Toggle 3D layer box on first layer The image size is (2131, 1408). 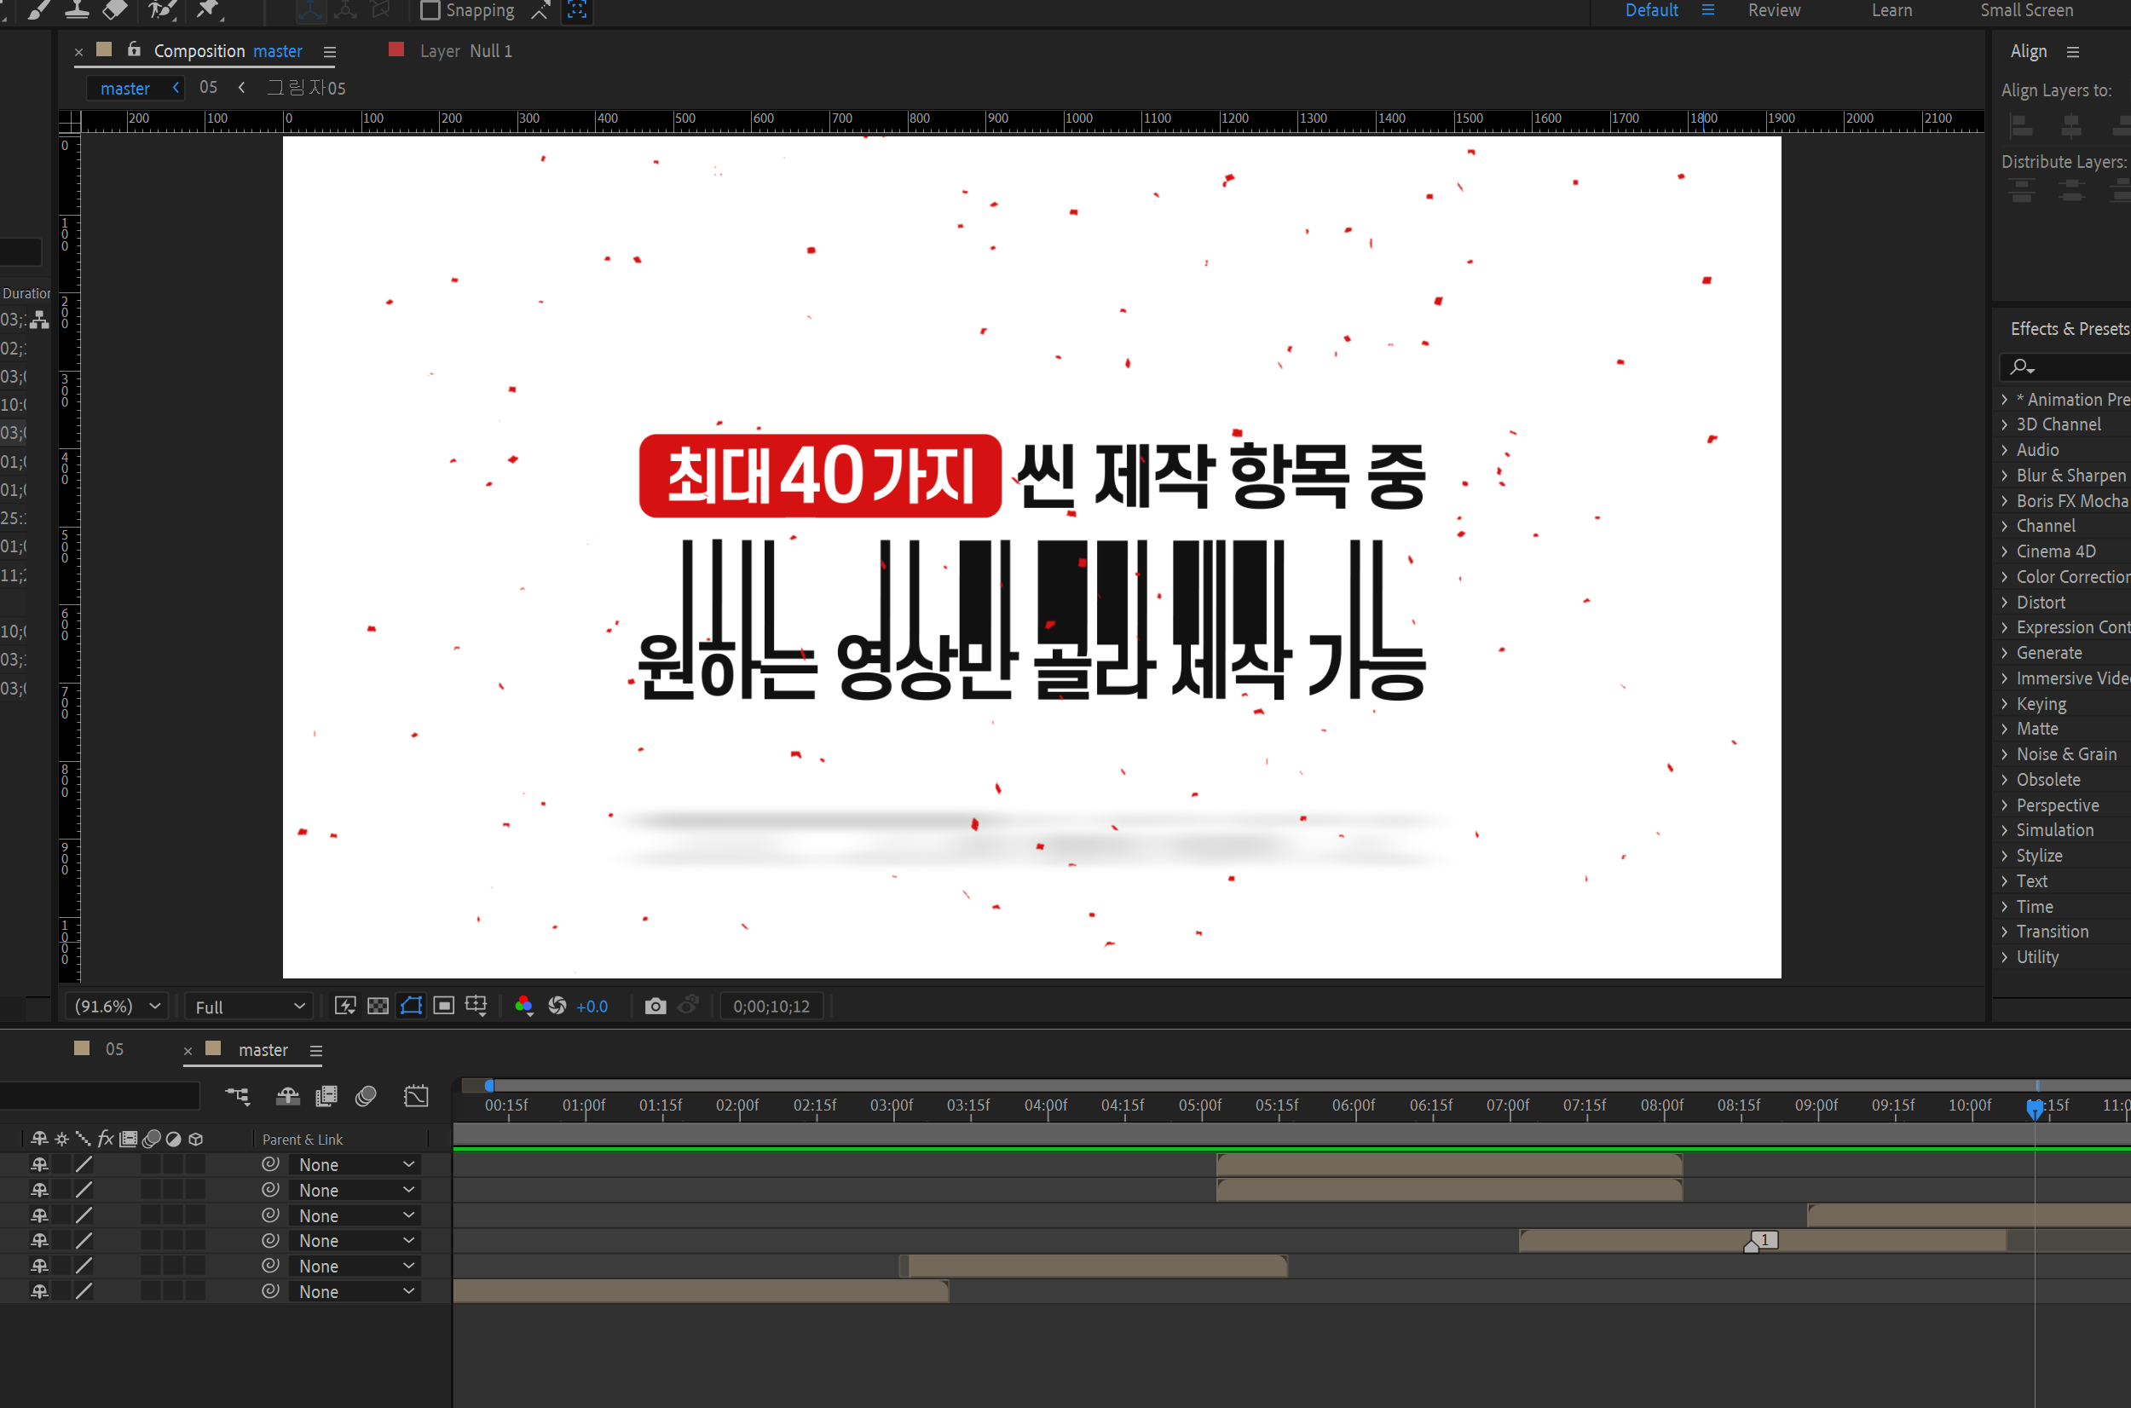195,1164
